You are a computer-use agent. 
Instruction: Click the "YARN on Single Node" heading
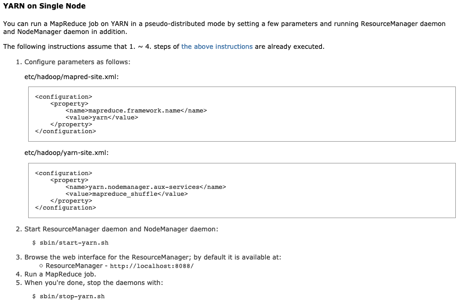point(44,6)
